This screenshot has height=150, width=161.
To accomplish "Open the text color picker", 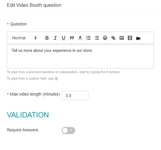I will click(x=80, y=38).
